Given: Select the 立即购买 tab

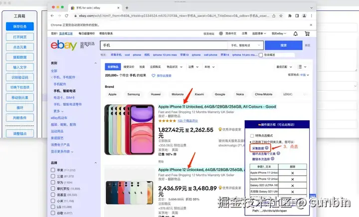Looking at the screenshot, I should pyautogui.click(x=155, y=67).
